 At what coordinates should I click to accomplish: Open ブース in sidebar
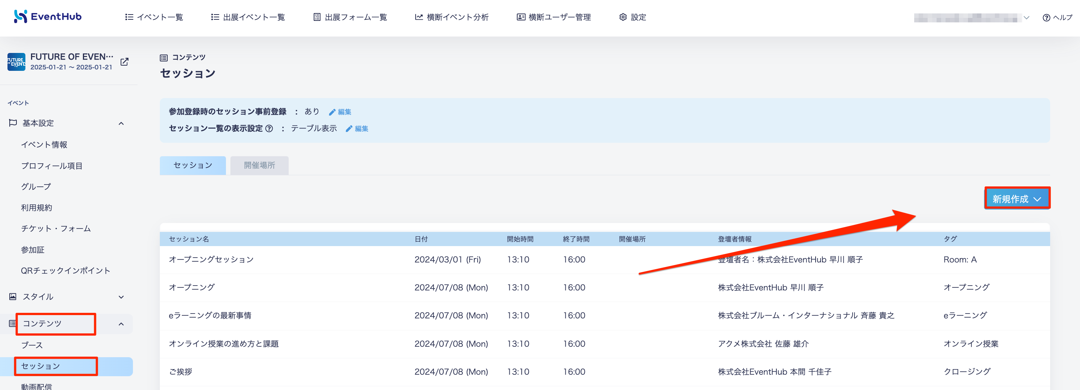point(32,345)
